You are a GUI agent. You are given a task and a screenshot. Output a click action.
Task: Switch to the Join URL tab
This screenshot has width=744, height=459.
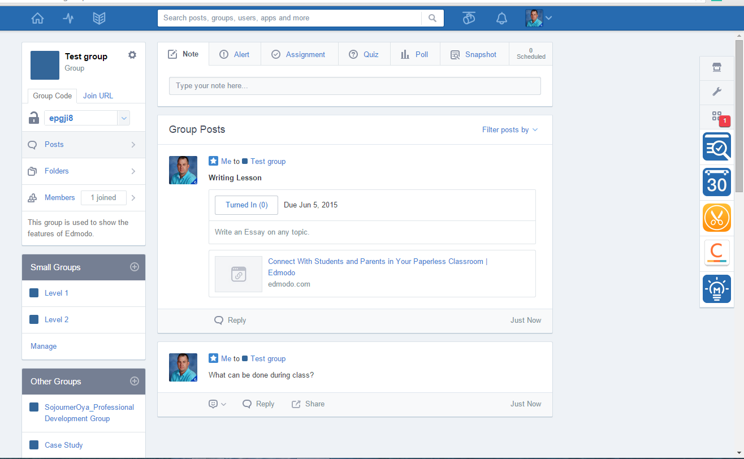click(x=98, y=96)
